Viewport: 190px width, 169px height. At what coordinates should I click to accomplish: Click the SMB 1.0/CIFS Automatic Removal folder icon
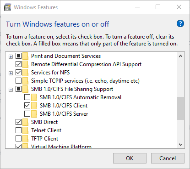coord(34,97)
